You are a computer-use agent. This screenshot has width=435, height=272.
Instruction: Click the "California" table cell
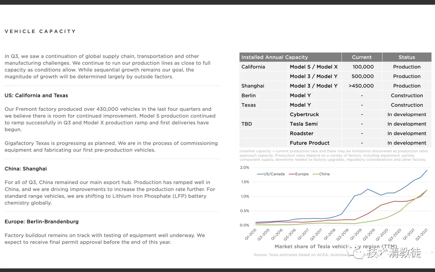pyautogui.click(x=253, y=67)
